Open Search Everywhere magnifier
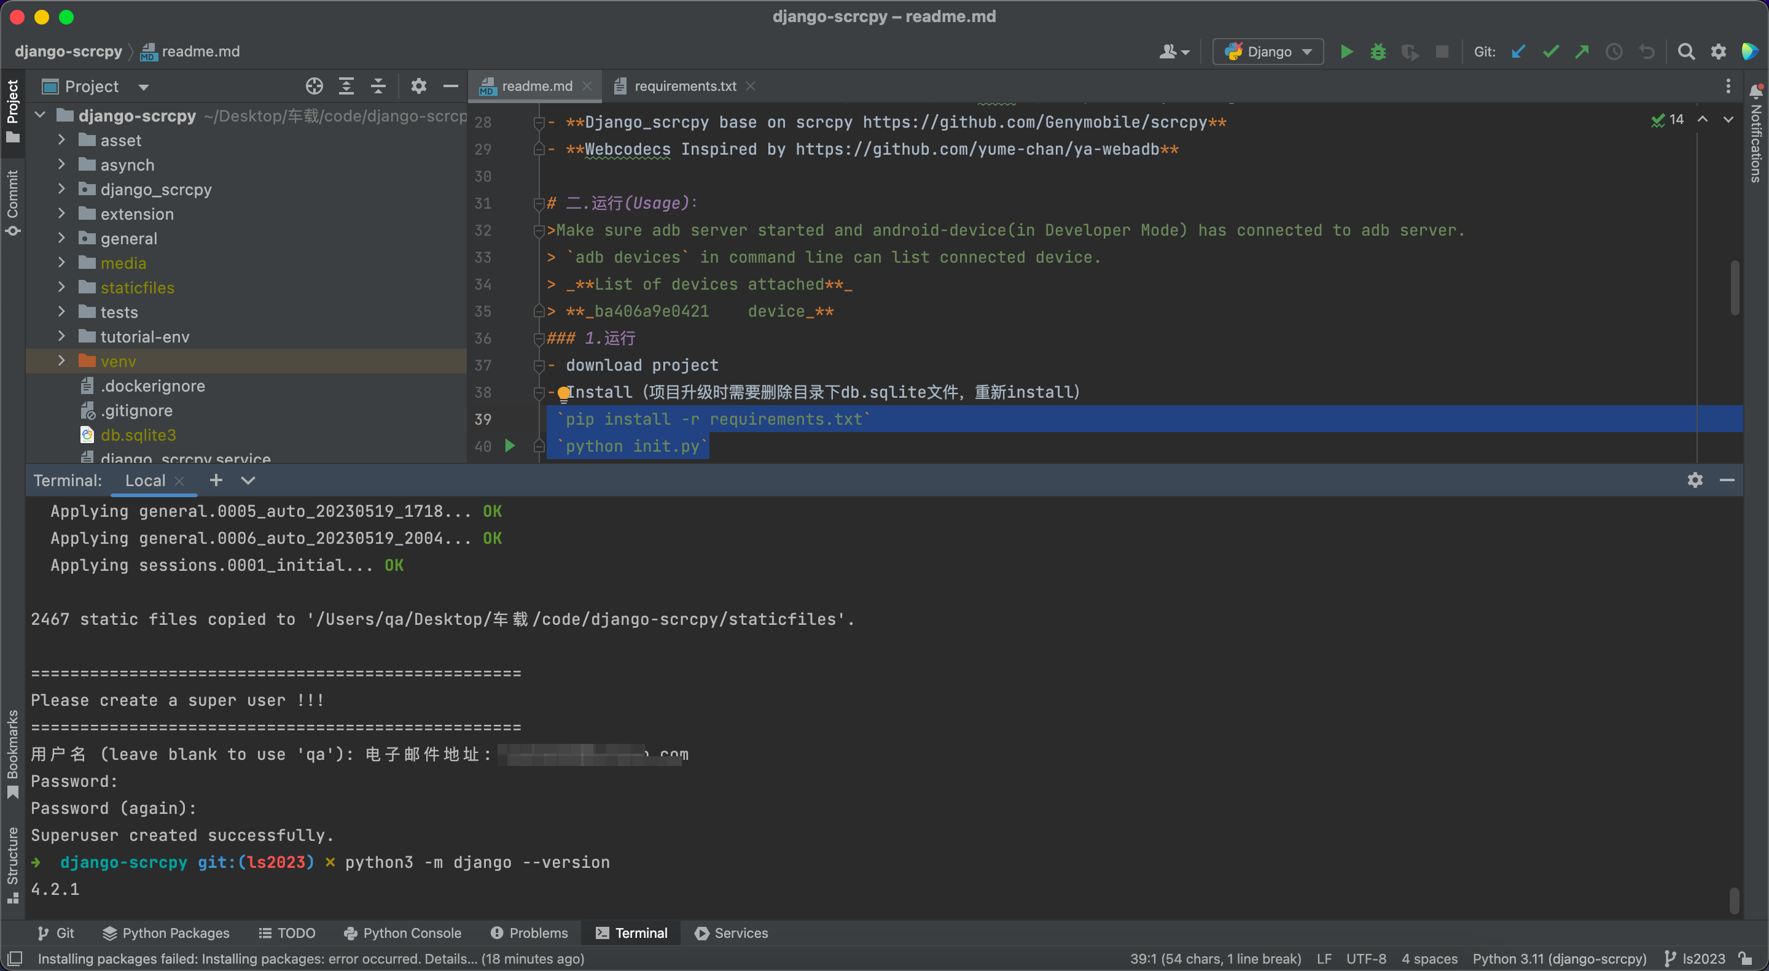The height and width of the screenshot is (971, 1769). 1686,52
